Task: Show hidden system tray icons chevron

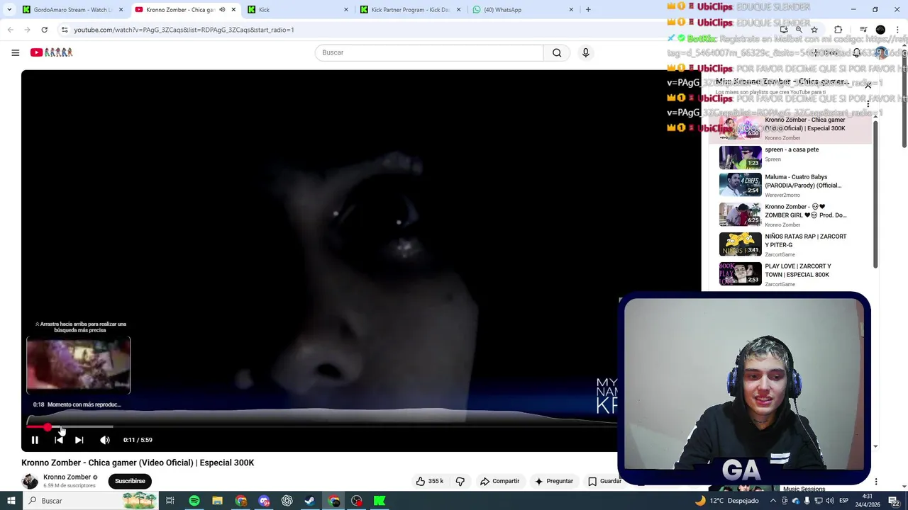Action: [x=773, y=501]
